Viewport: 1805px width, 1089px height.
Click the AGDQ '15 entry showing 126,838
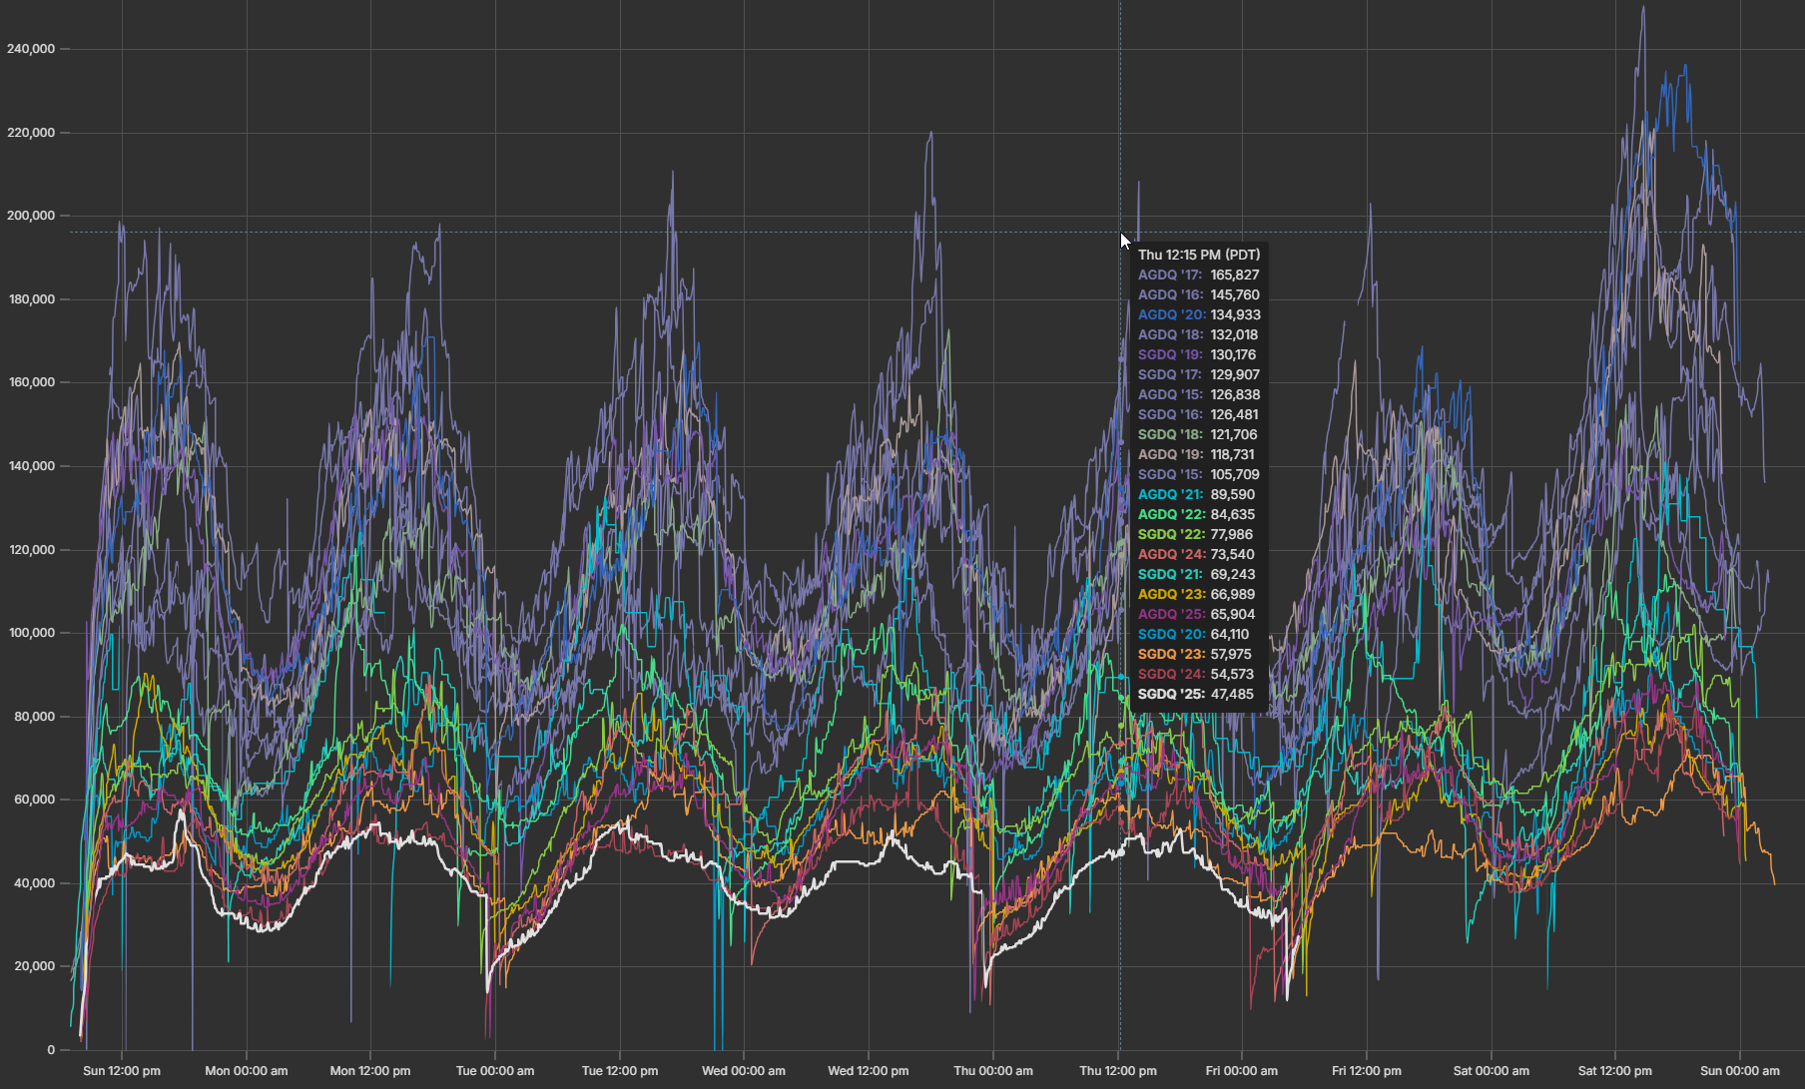(1199, 394)
